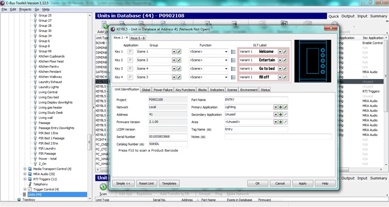Select Kitchen Pantry group in tree
Image resolution: width=389 pixels, height=207 pixels.
point(48,67)
